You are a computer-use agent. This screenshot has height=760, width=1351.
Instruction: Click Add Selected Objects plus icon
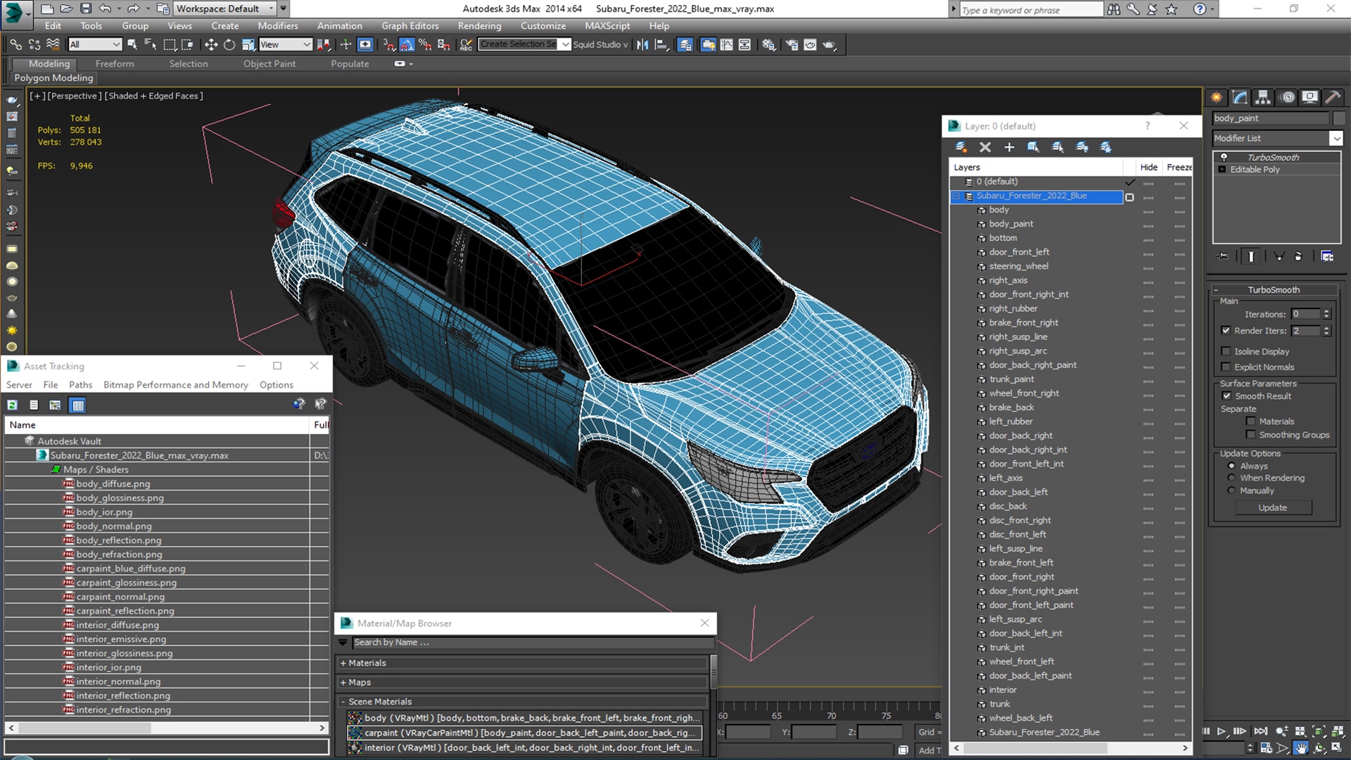(x=1009, y=147)
